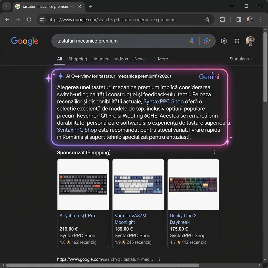Click the Gemini logo in AI Overview
This screenshot has height=268, width=268.
[209, 76]
